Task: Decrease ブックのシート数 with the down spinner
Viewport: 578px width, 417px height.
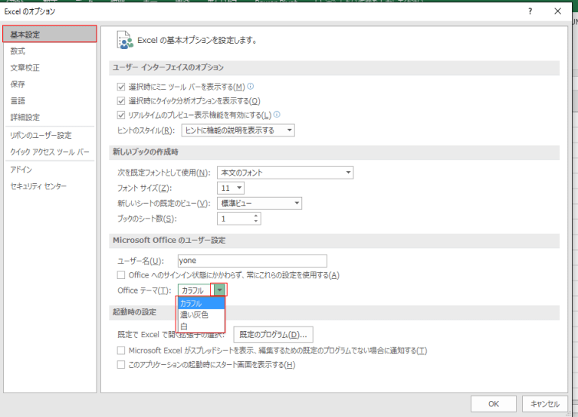Action: (256, 222)
